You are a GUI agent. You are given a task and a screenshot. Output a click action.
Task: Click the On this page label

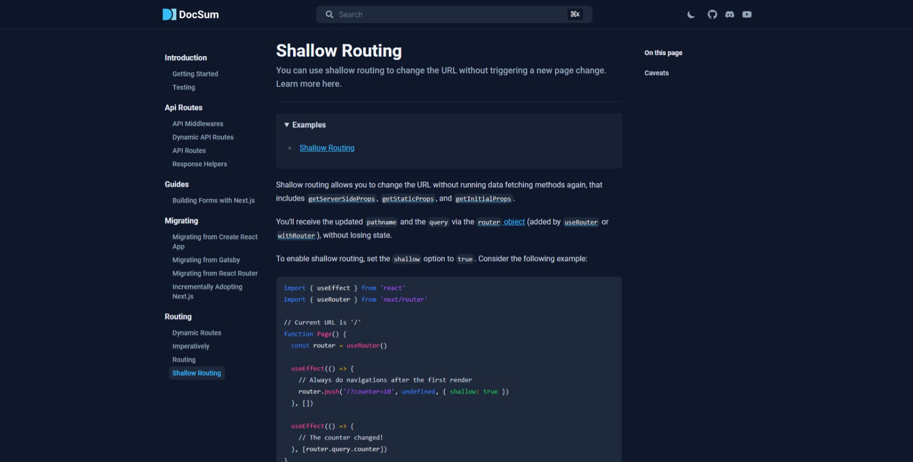[663, 53]
